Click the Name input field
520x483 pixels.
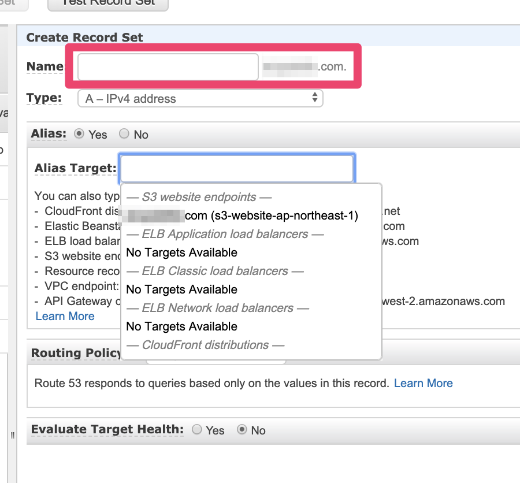pyautogui.click(x=168, y=67)
